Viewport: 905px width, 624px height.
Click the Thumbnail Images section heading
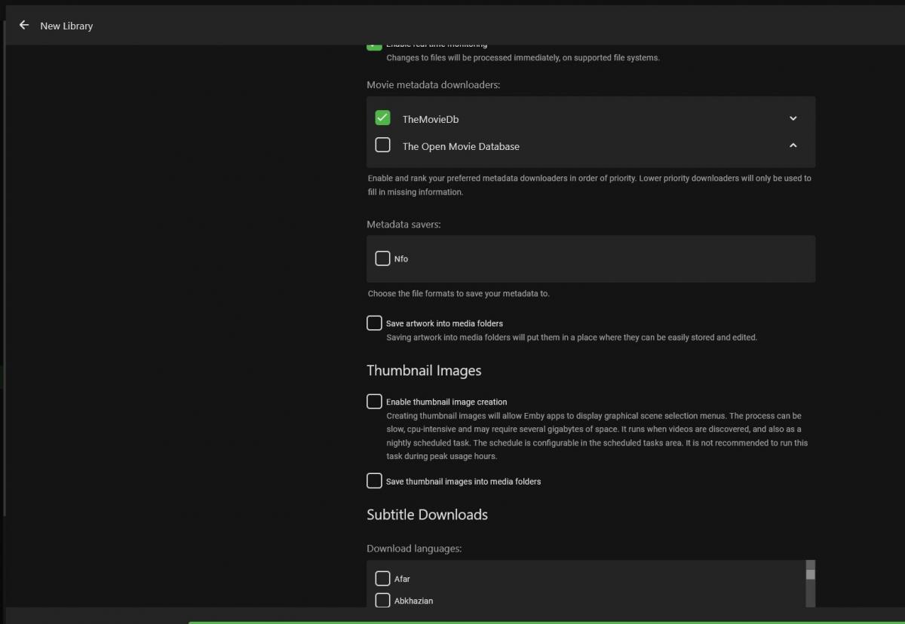424,371
